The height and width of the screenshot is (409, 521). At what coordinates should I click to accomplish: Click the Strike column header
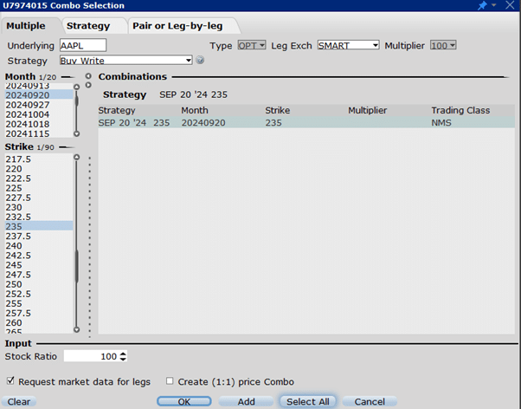point(278,110)
